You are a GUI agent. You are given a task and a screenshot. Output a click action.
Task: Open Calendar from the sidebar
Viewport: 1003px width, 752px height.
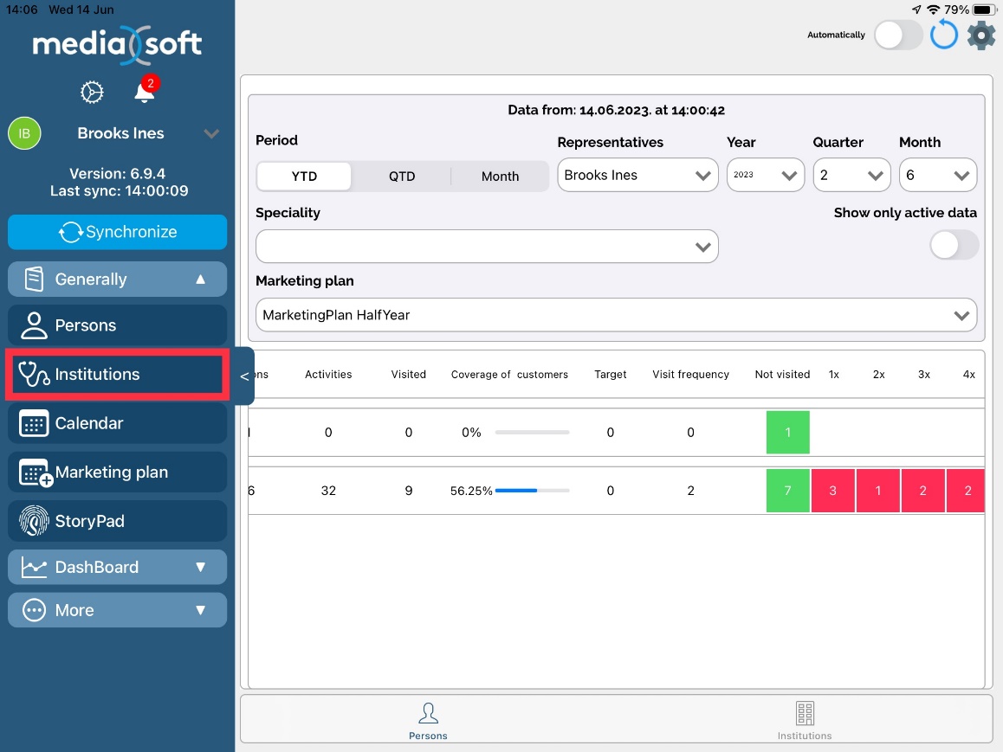pos(118,423)
